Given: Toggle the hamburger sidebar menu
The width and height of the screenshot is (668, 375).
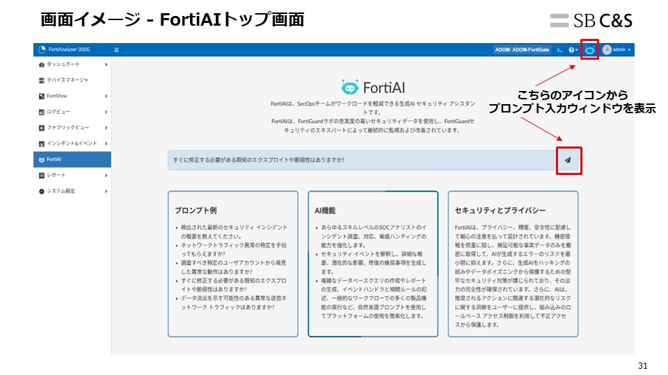Looking at the screenshot, I should (x=116, y=50).
